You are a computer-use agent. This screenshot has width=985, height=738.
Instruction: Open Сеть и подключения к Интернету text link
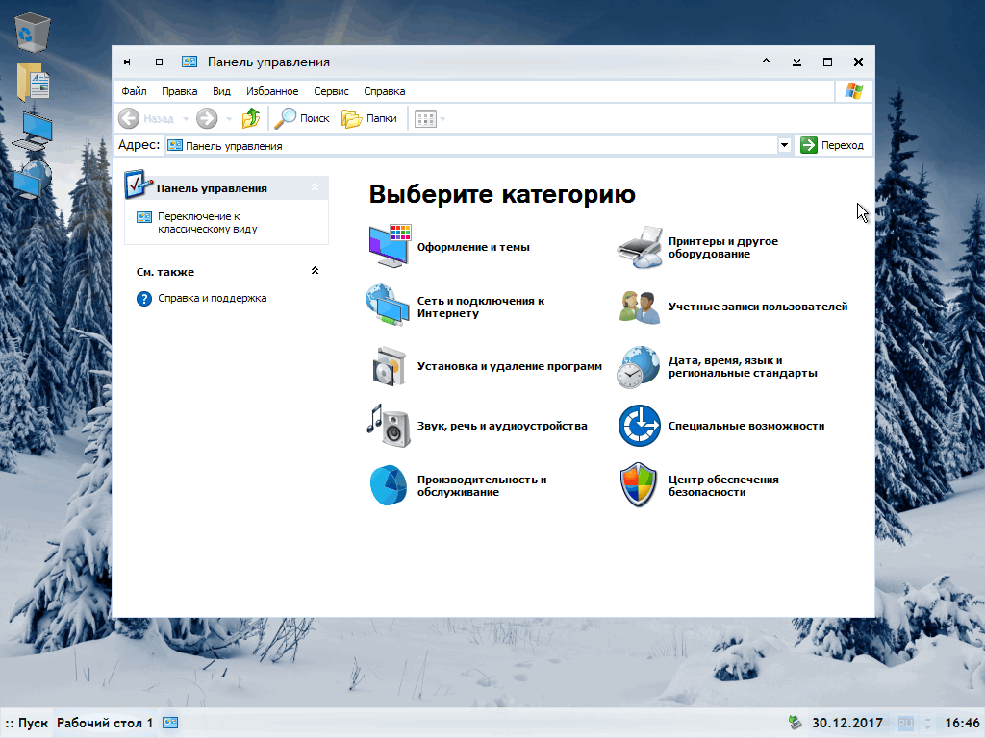coord(481,307)
